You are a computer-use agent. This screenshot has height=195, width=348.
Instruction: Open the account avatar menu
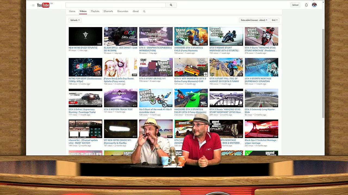click(314, 5)
